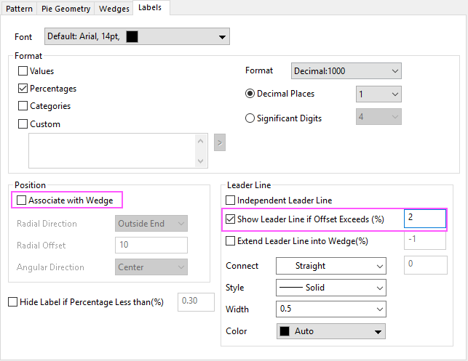Open the leader line Style dropdown
This screenshot has width=468, height=361.
pos(331,288)
